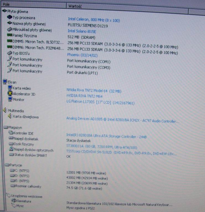Click the DIMM6 memory module icon
The height and width of the screenshot is (212, 205).
coord(9,47)
